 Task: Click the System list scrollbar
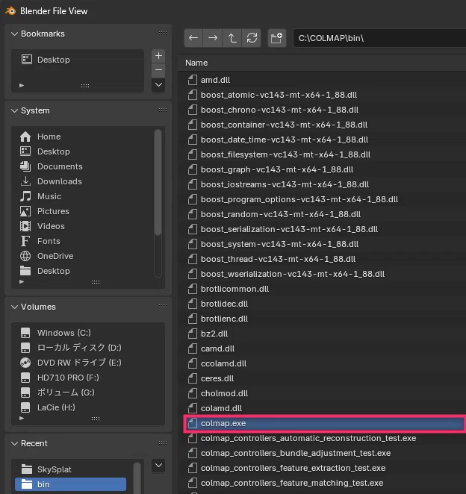click(x=158, y=183)
